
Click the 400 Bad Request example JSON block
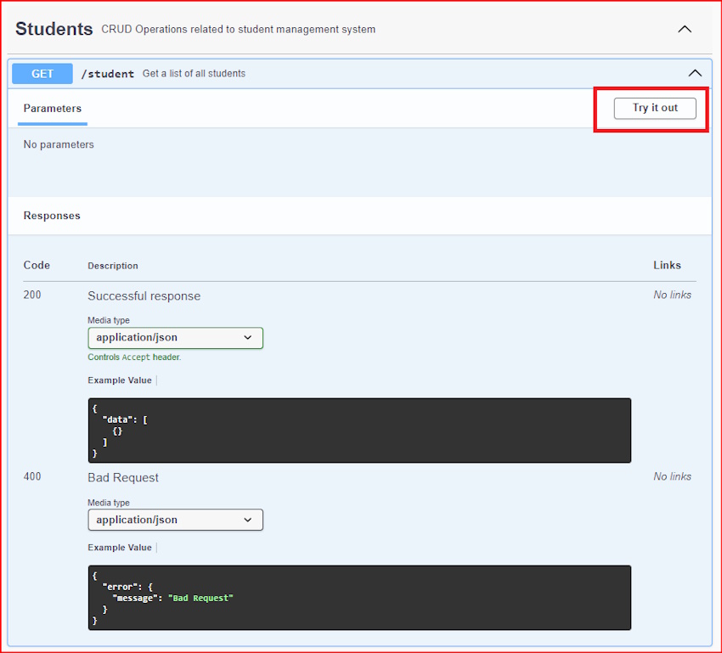click(359, 598)
